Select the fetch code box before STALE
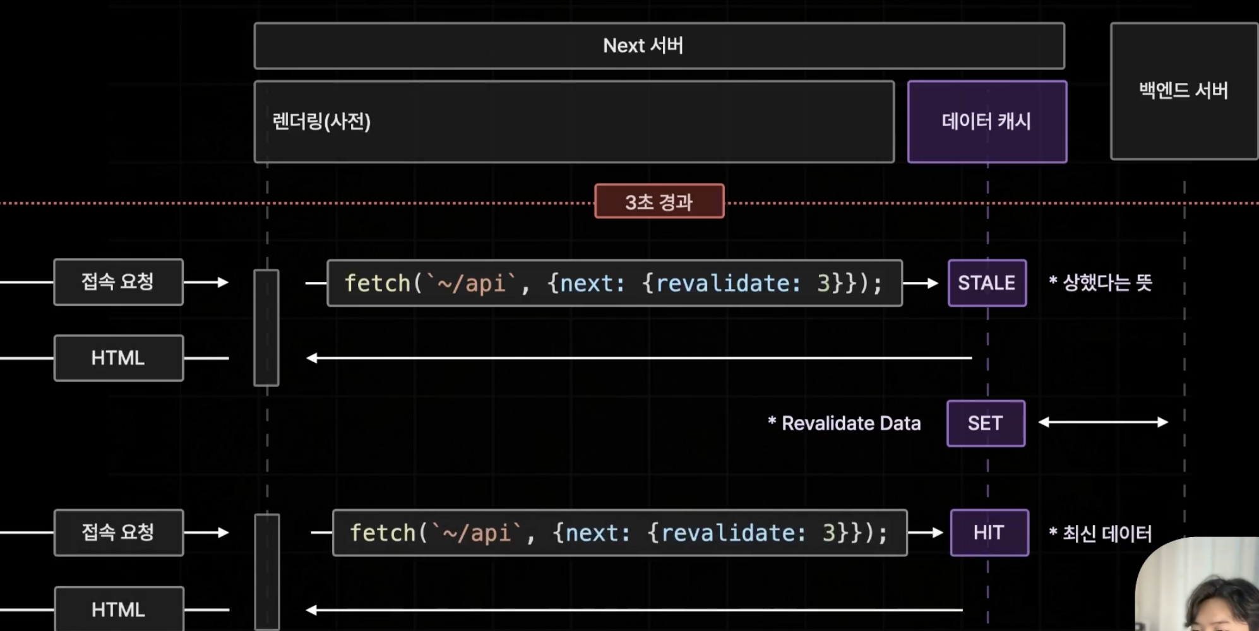 [614, 283]
